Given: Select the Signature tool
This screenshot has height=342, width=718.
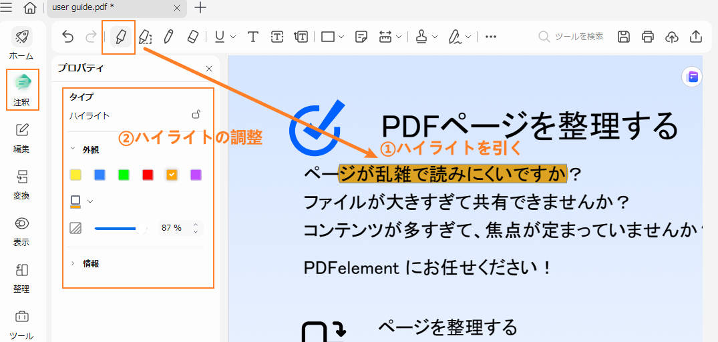Looking at the screenshot, I should coord(455,37).
